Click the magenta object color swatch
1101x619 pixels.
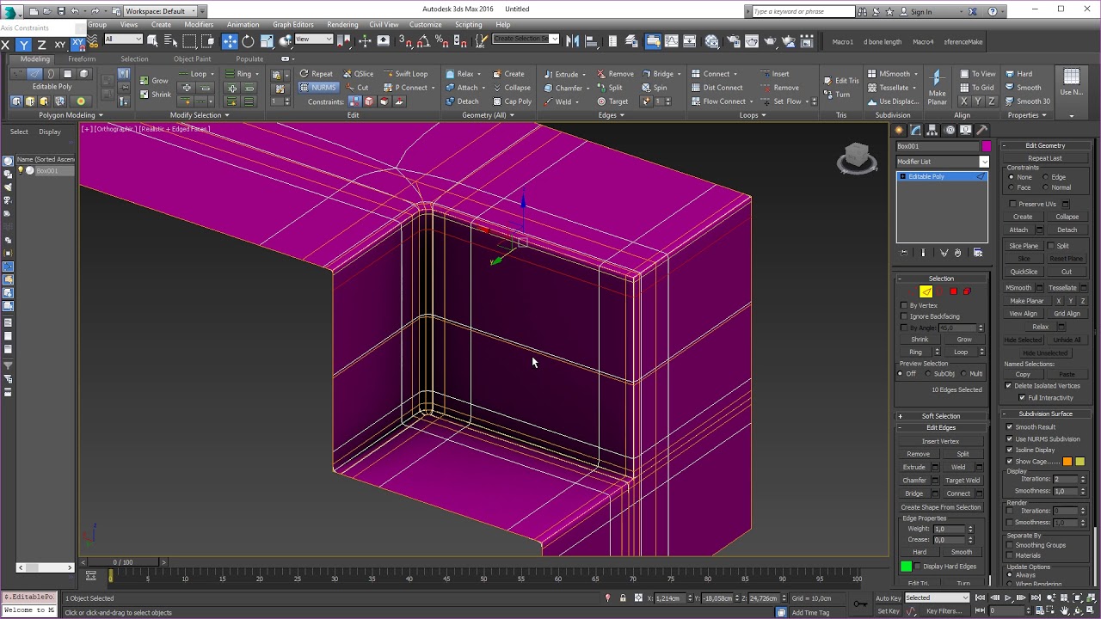point(986,146)
